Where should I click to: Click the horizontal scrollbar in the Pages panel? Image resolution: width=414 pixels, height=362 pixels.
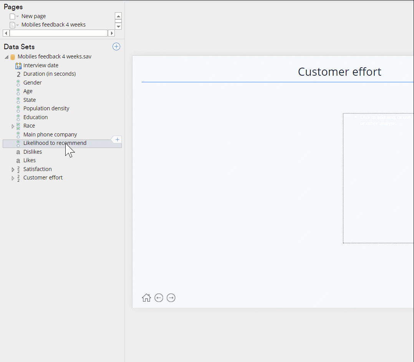(x=58, y=33)
